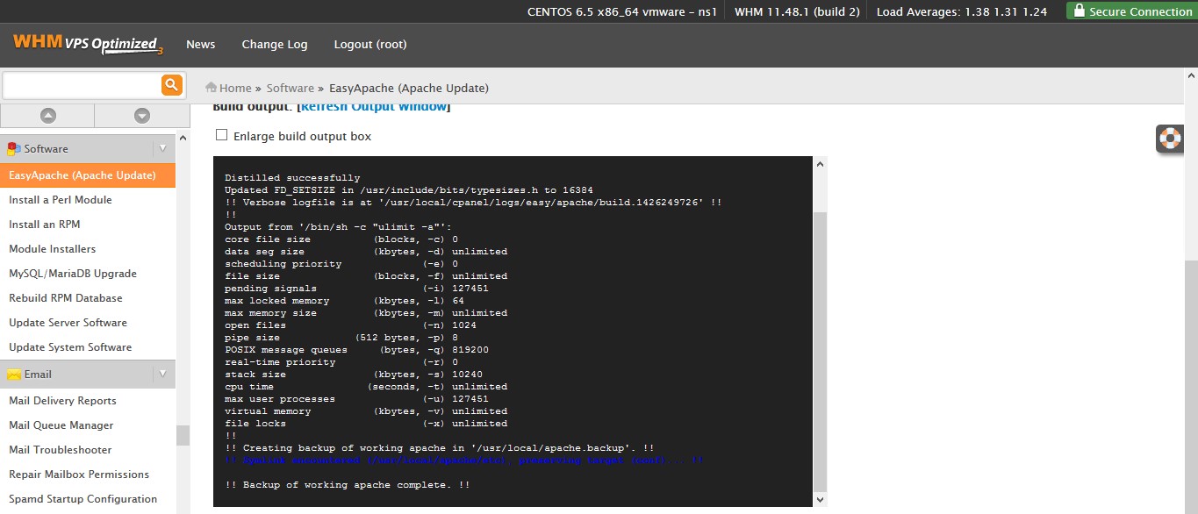Viewport: 1198px width, 514px height.
Task: Collapse the Email section chevron
Action: click(x=162, y=374)
